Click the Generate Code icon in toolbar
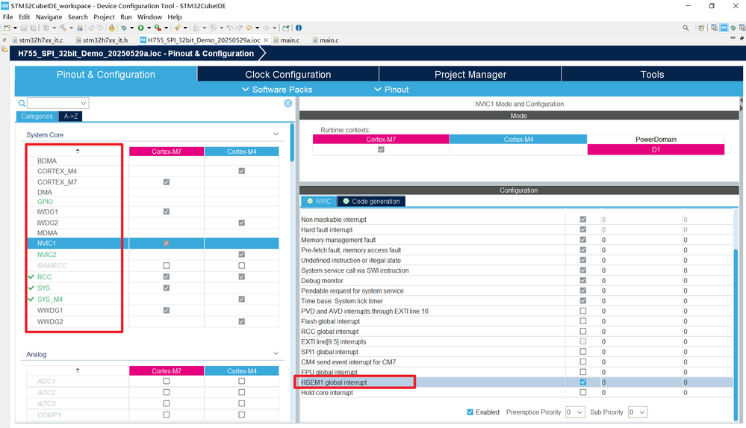Image resolution: width=746 pixels, height=428 pixels. [x=111, y=28]
